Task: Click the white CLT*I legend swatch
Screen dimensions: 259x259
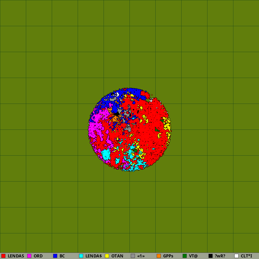Action: click(x=236, y=256)
